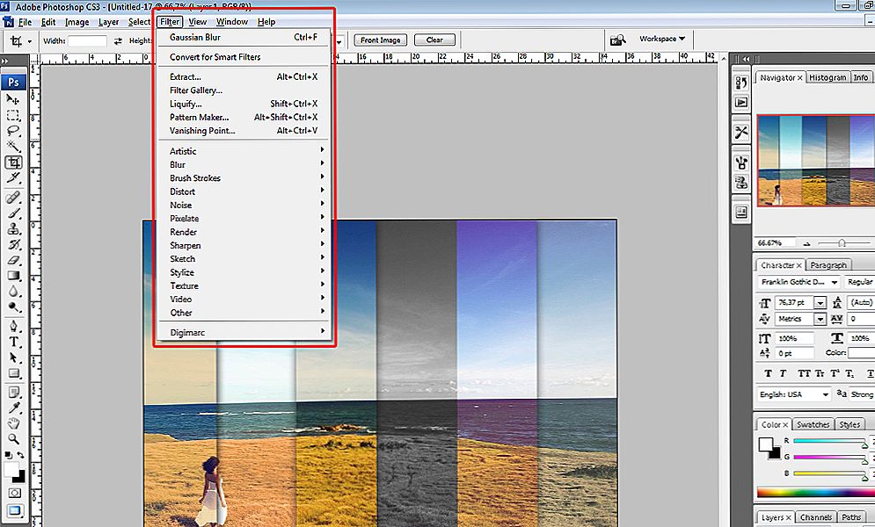
Task: Toggle Quick Mask mode
Action: coord(13,494)
